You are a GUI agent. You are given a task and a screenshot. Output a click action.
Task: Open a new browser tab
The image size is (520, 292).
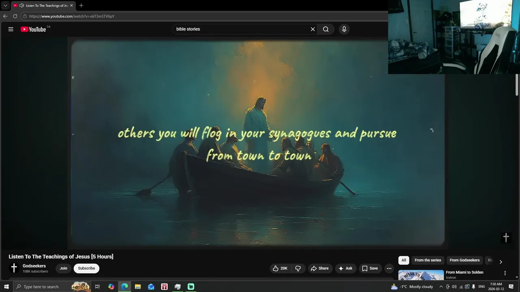coord(81,6)
